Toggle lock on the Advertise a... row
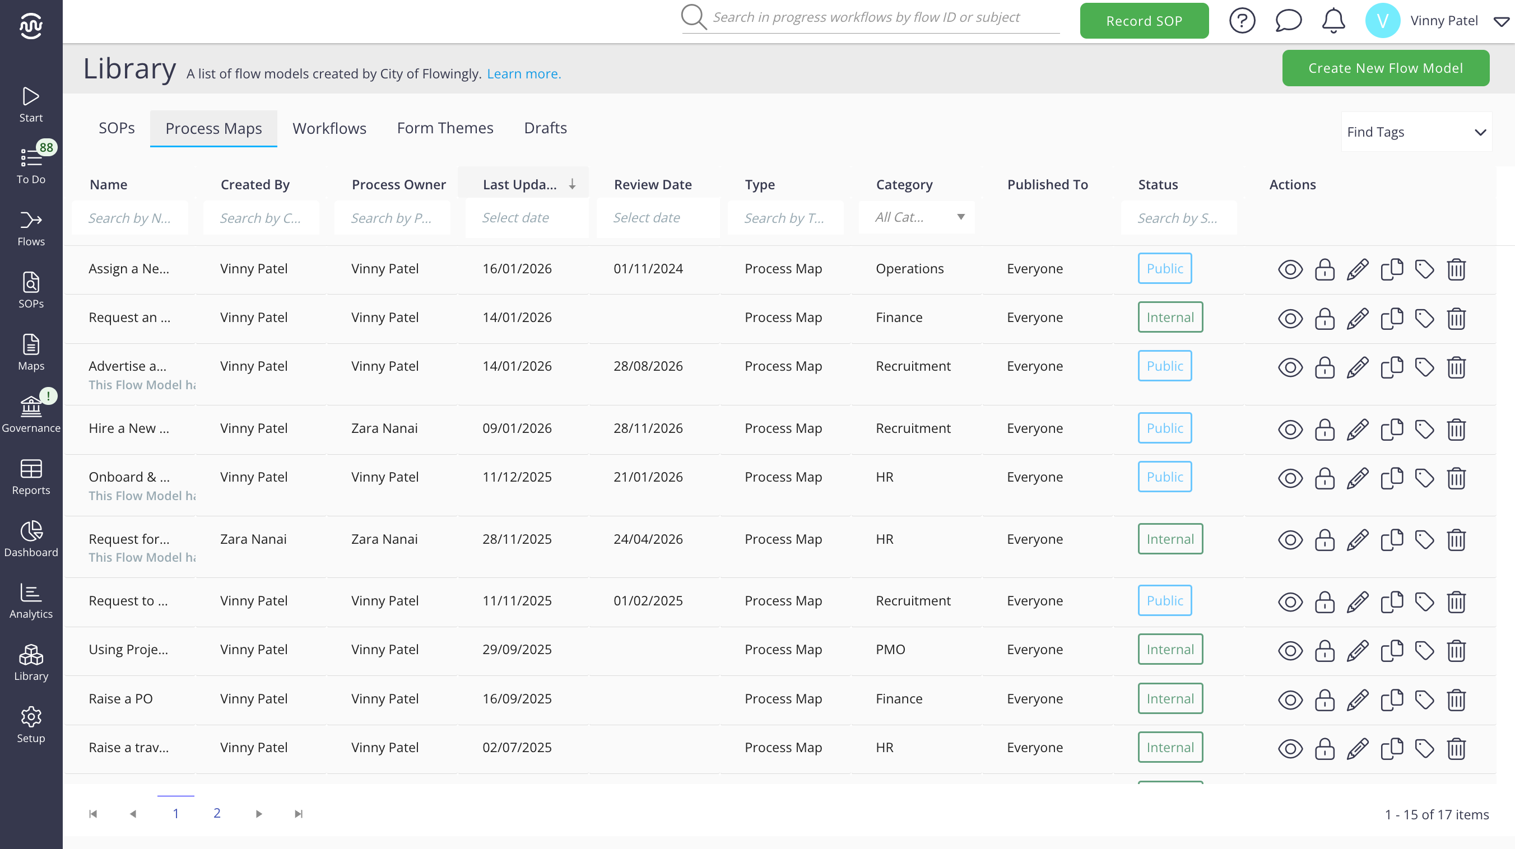 tap(1325, 367)
